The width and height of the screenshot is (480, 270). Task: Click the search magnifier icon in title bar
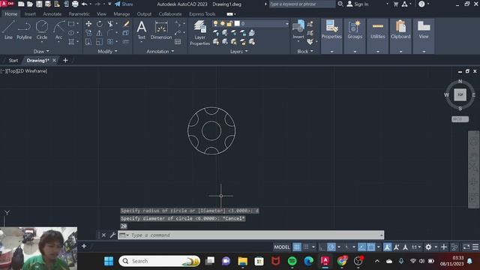point(340,4)
